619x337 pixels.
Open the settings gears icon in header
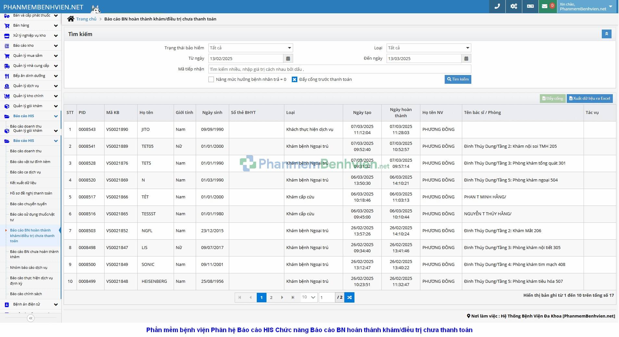coord(514,6)
